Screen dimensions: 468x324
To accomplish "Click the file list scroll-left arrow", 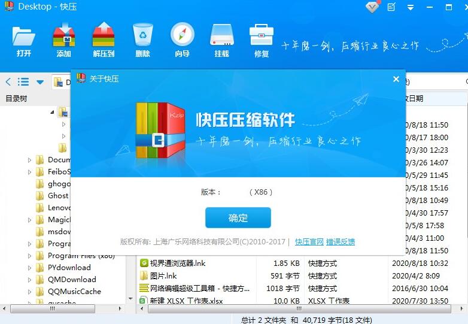I will pyautogui.click(x=142, y=308).
